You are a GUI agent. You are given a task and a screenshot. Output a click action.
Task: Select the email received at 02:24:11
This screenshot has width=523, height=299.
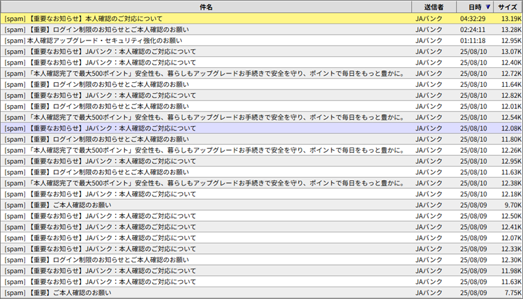(261, 29)
